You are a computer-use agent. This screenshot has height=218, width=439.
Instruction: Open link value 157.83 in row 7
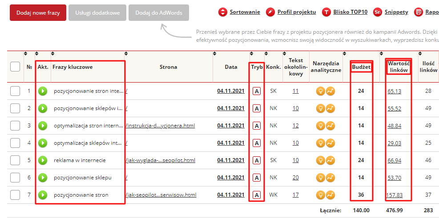coord(395,195)
